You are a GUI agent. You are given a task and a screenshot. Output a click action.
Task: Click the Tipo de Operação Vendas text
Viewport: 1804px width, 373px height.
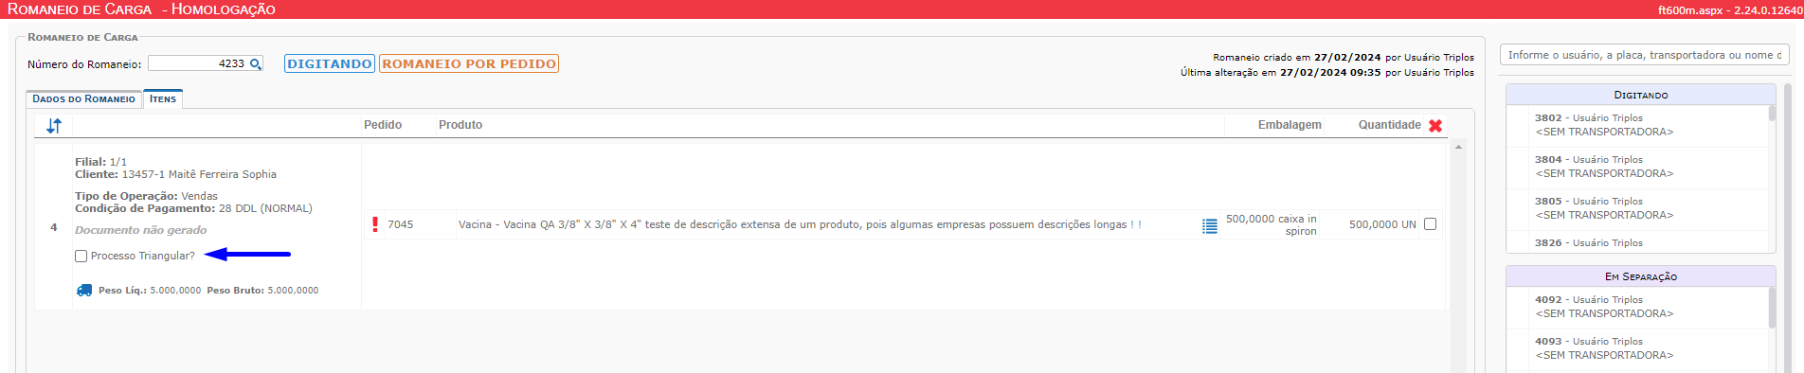tap(146, 196)
